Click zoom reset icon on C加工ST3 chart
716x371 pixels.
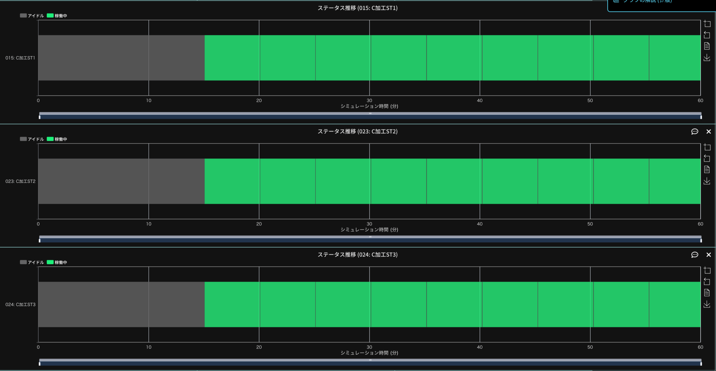click(707, 282)
